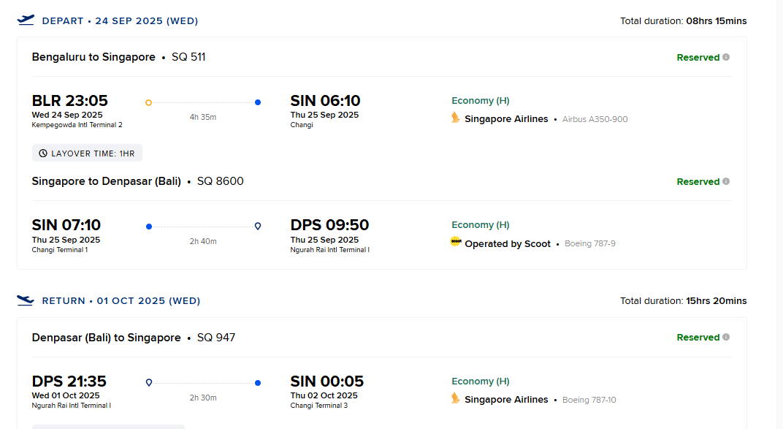Viewport: 783px width, 429px height.
Task: Click the clock icon in layover time badge
Action: pos(43,153)
